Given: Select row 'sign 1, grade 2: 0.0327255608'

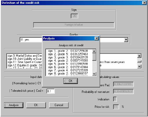Looking at the screenshot, I should [x=69, y=51].
